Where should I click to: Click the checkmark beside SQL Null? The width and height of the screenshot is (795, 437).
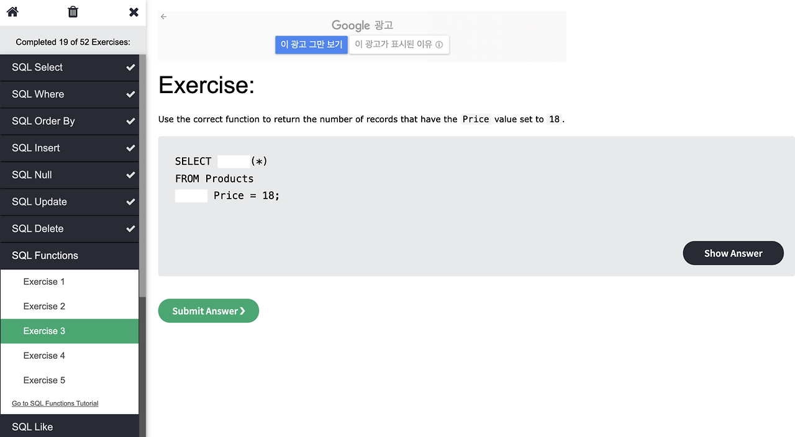tap(130, 174)
